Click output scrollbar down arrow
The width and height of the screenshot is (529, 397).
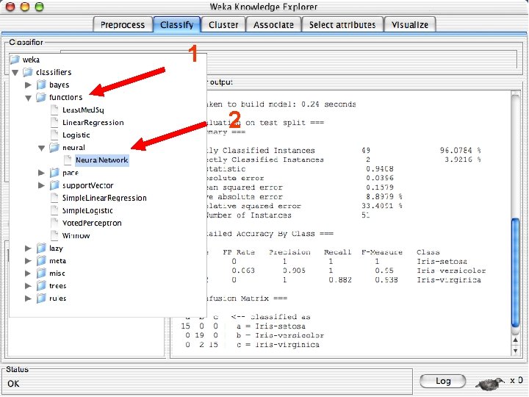pyautogui.click(x=515, y=351)
